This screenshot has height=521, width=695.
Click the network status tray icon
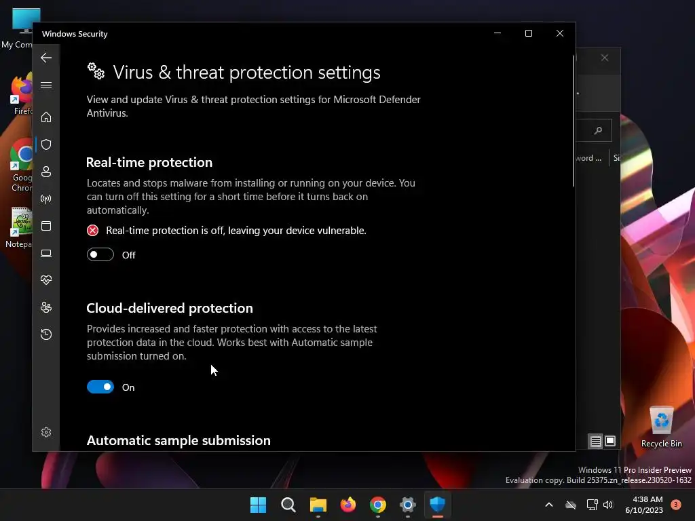(592, 505)
